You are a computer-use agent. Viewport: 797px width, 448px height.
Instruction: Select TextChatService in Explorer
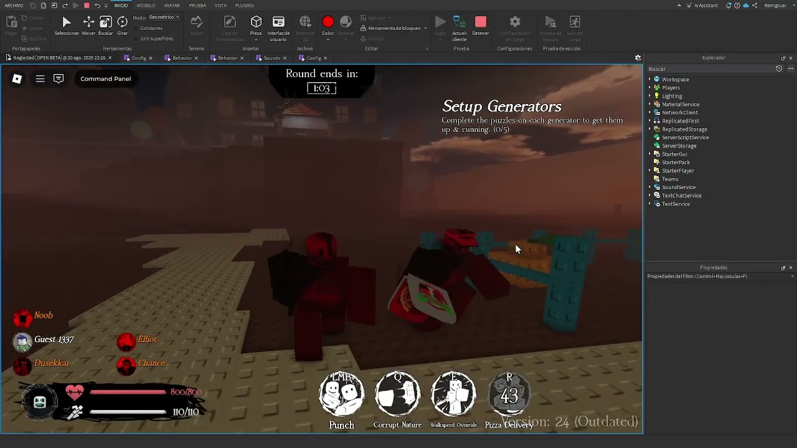(681, 195)
